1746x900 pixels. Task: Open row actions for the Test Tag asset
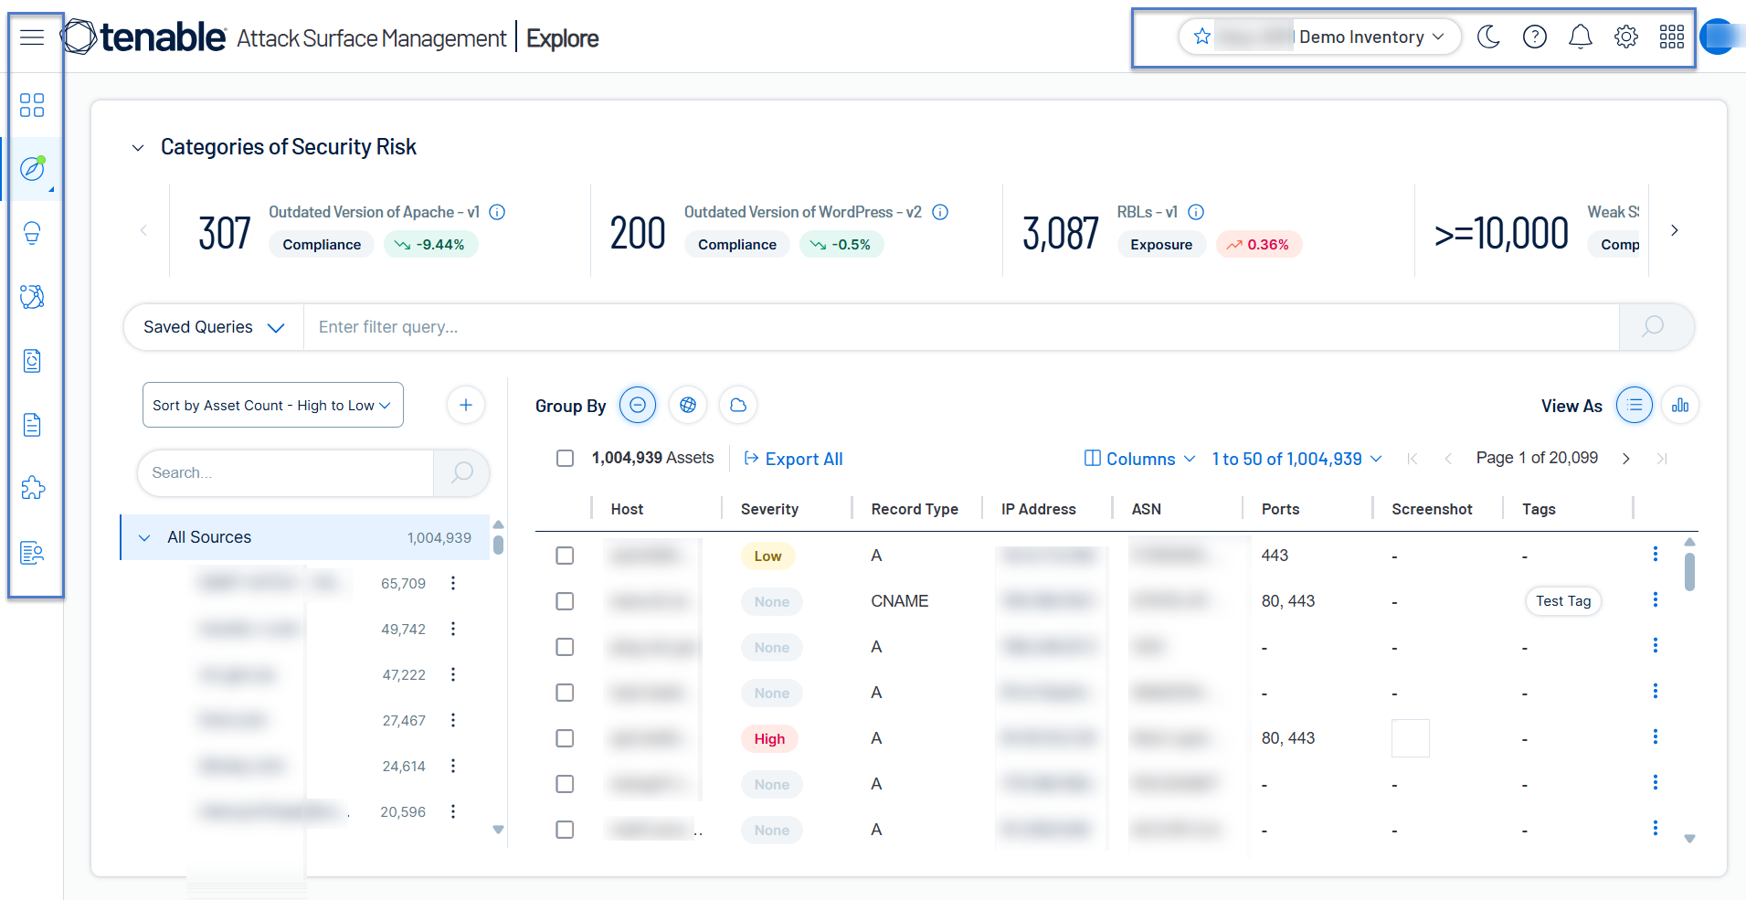(1655, 599)
